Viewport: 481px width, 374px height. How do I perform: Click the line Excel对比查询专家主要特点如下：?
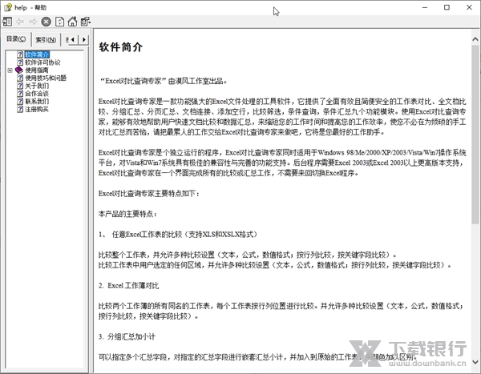pyautogui.click(x=149, y=194)
